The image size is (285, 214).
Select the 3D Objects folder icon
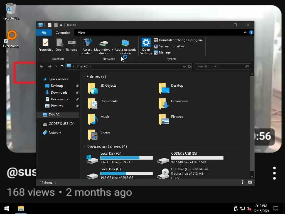93,89
